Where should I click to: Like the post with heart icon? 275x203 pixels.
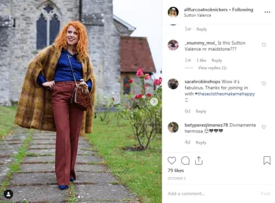(172, 161)
